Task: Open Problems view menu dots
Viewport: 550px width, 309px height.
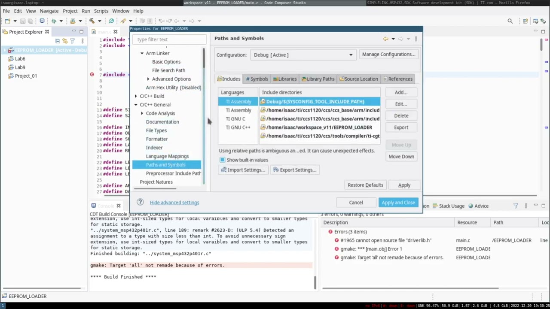Action: pos(526,206)
